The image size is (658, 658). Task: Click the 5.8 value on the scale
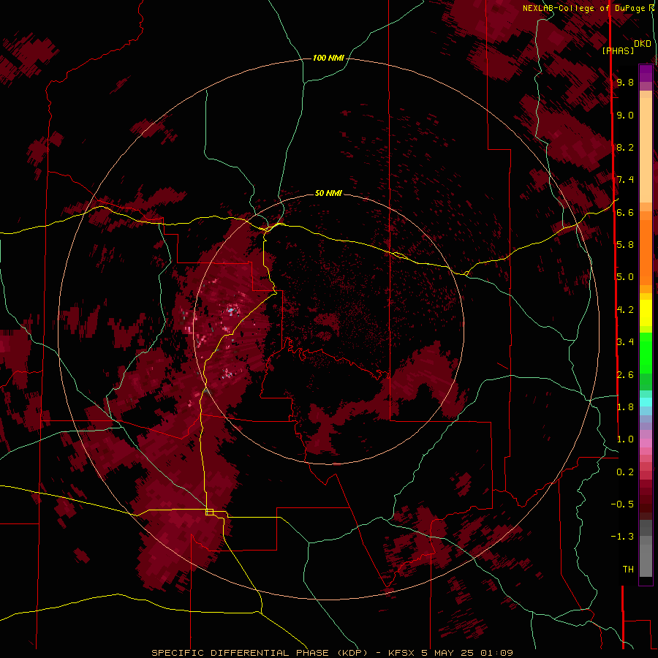[x=625, y=245]
